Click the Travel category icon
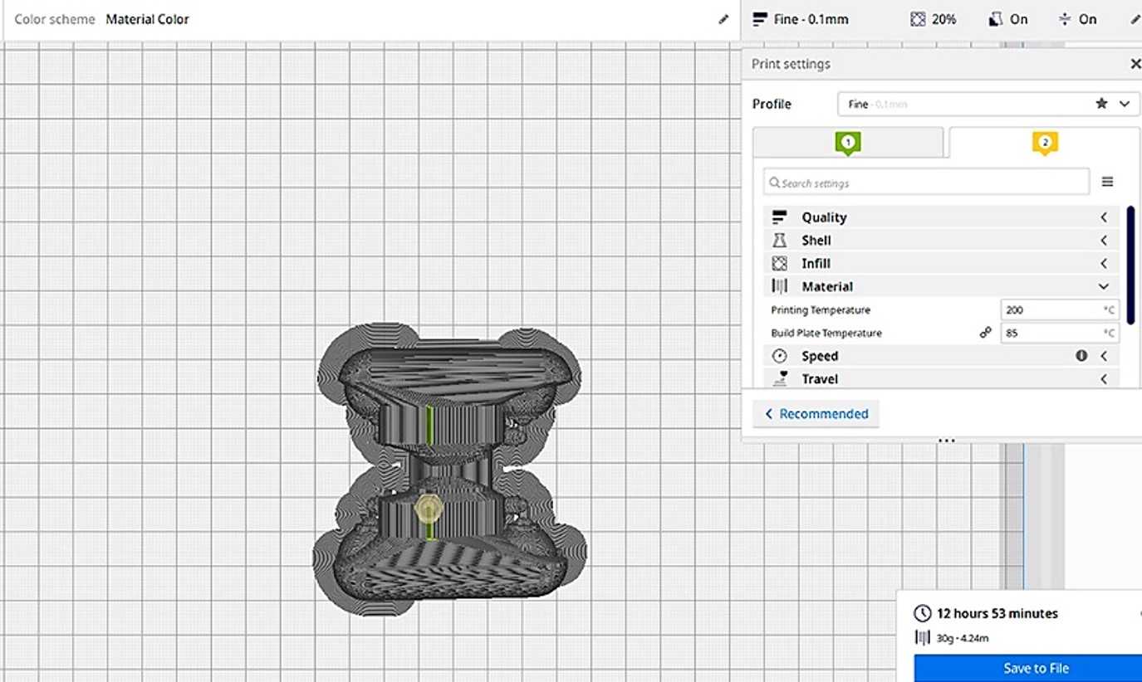 pos(780,379)
